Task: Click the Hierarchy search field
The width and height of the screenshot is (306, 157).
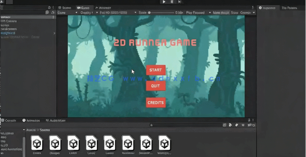Action: pyautogui.click(x=23, y=12)
